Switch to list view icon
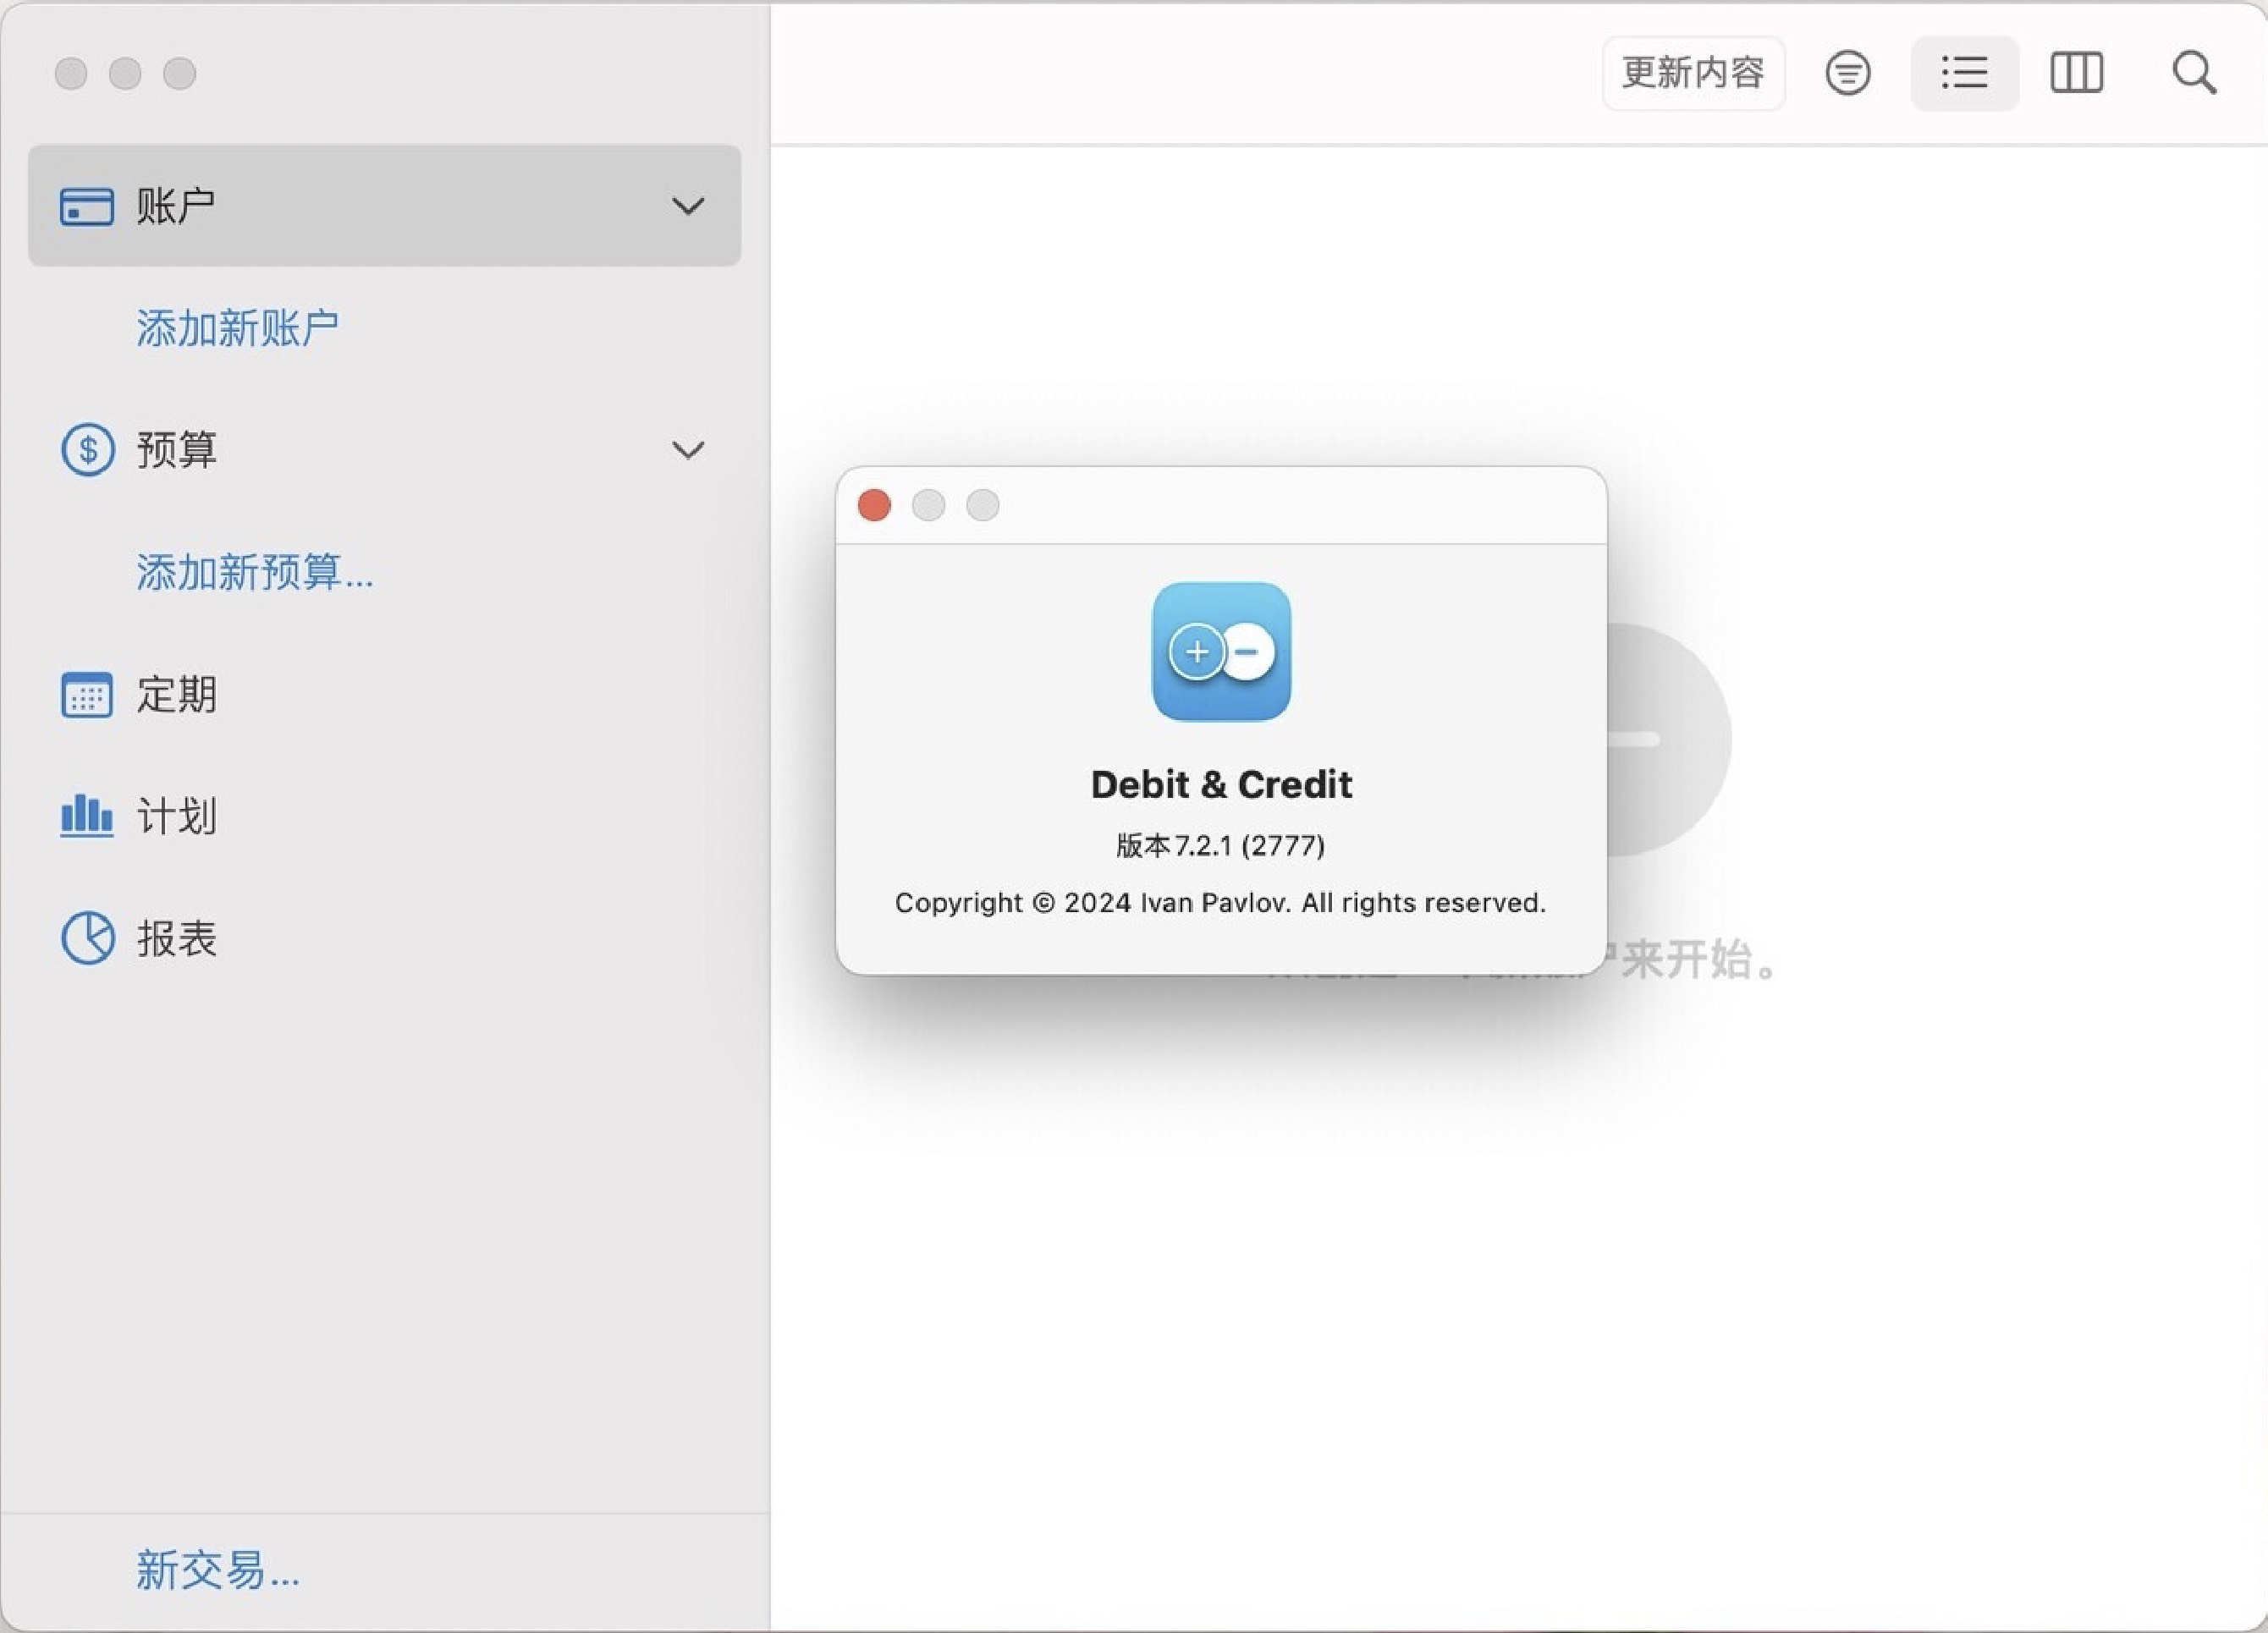The width and height of the screenshot is (2268, 1633). tap(1964, 73)
